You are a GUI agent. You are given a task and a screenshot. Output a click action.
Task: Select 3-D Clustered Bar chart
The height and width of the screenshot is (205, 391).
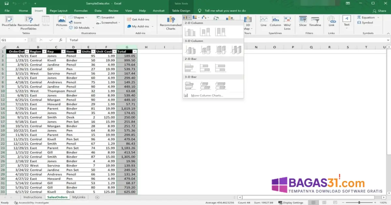pyautogui.click(x=190, y=86)
